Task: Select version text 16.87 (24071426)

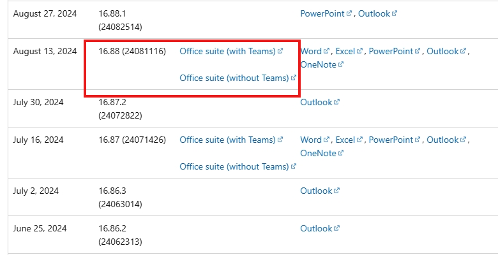Action: (132, 140)
